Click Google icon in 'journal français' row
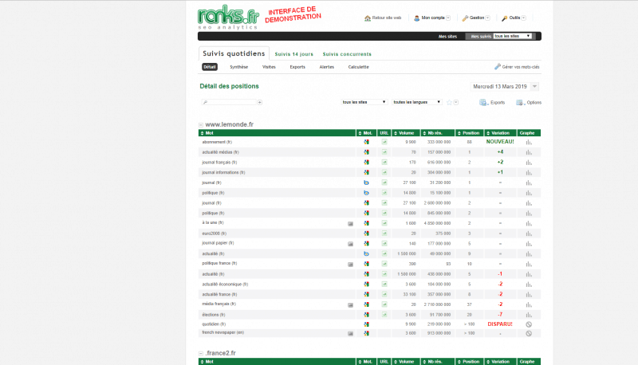The image size is (638, 365). (366, 162)
